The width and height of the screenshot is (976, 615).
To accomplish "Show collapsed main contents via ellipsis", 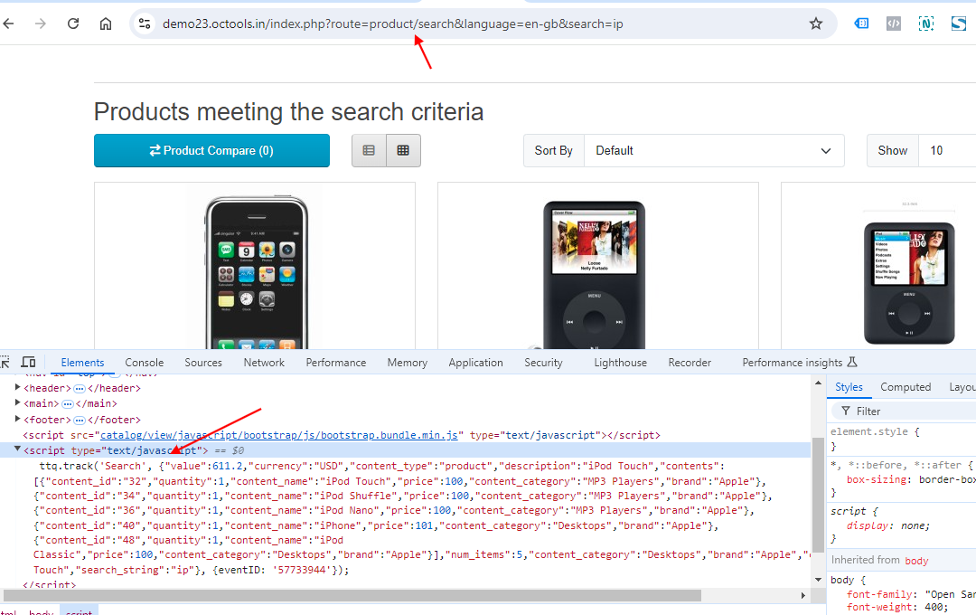I will point(67,404).
